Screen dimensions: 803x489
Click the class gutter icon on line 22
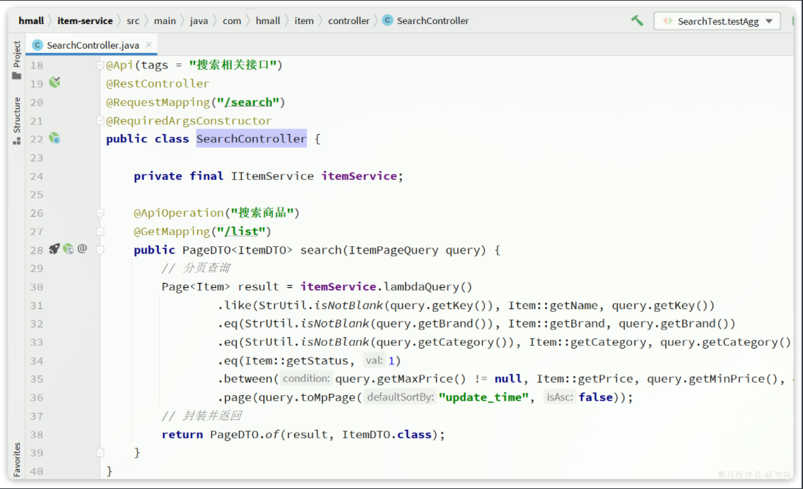[54, 138]
